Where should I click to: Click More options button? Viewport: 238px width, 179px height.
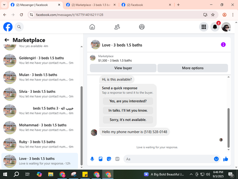[193, 68]
